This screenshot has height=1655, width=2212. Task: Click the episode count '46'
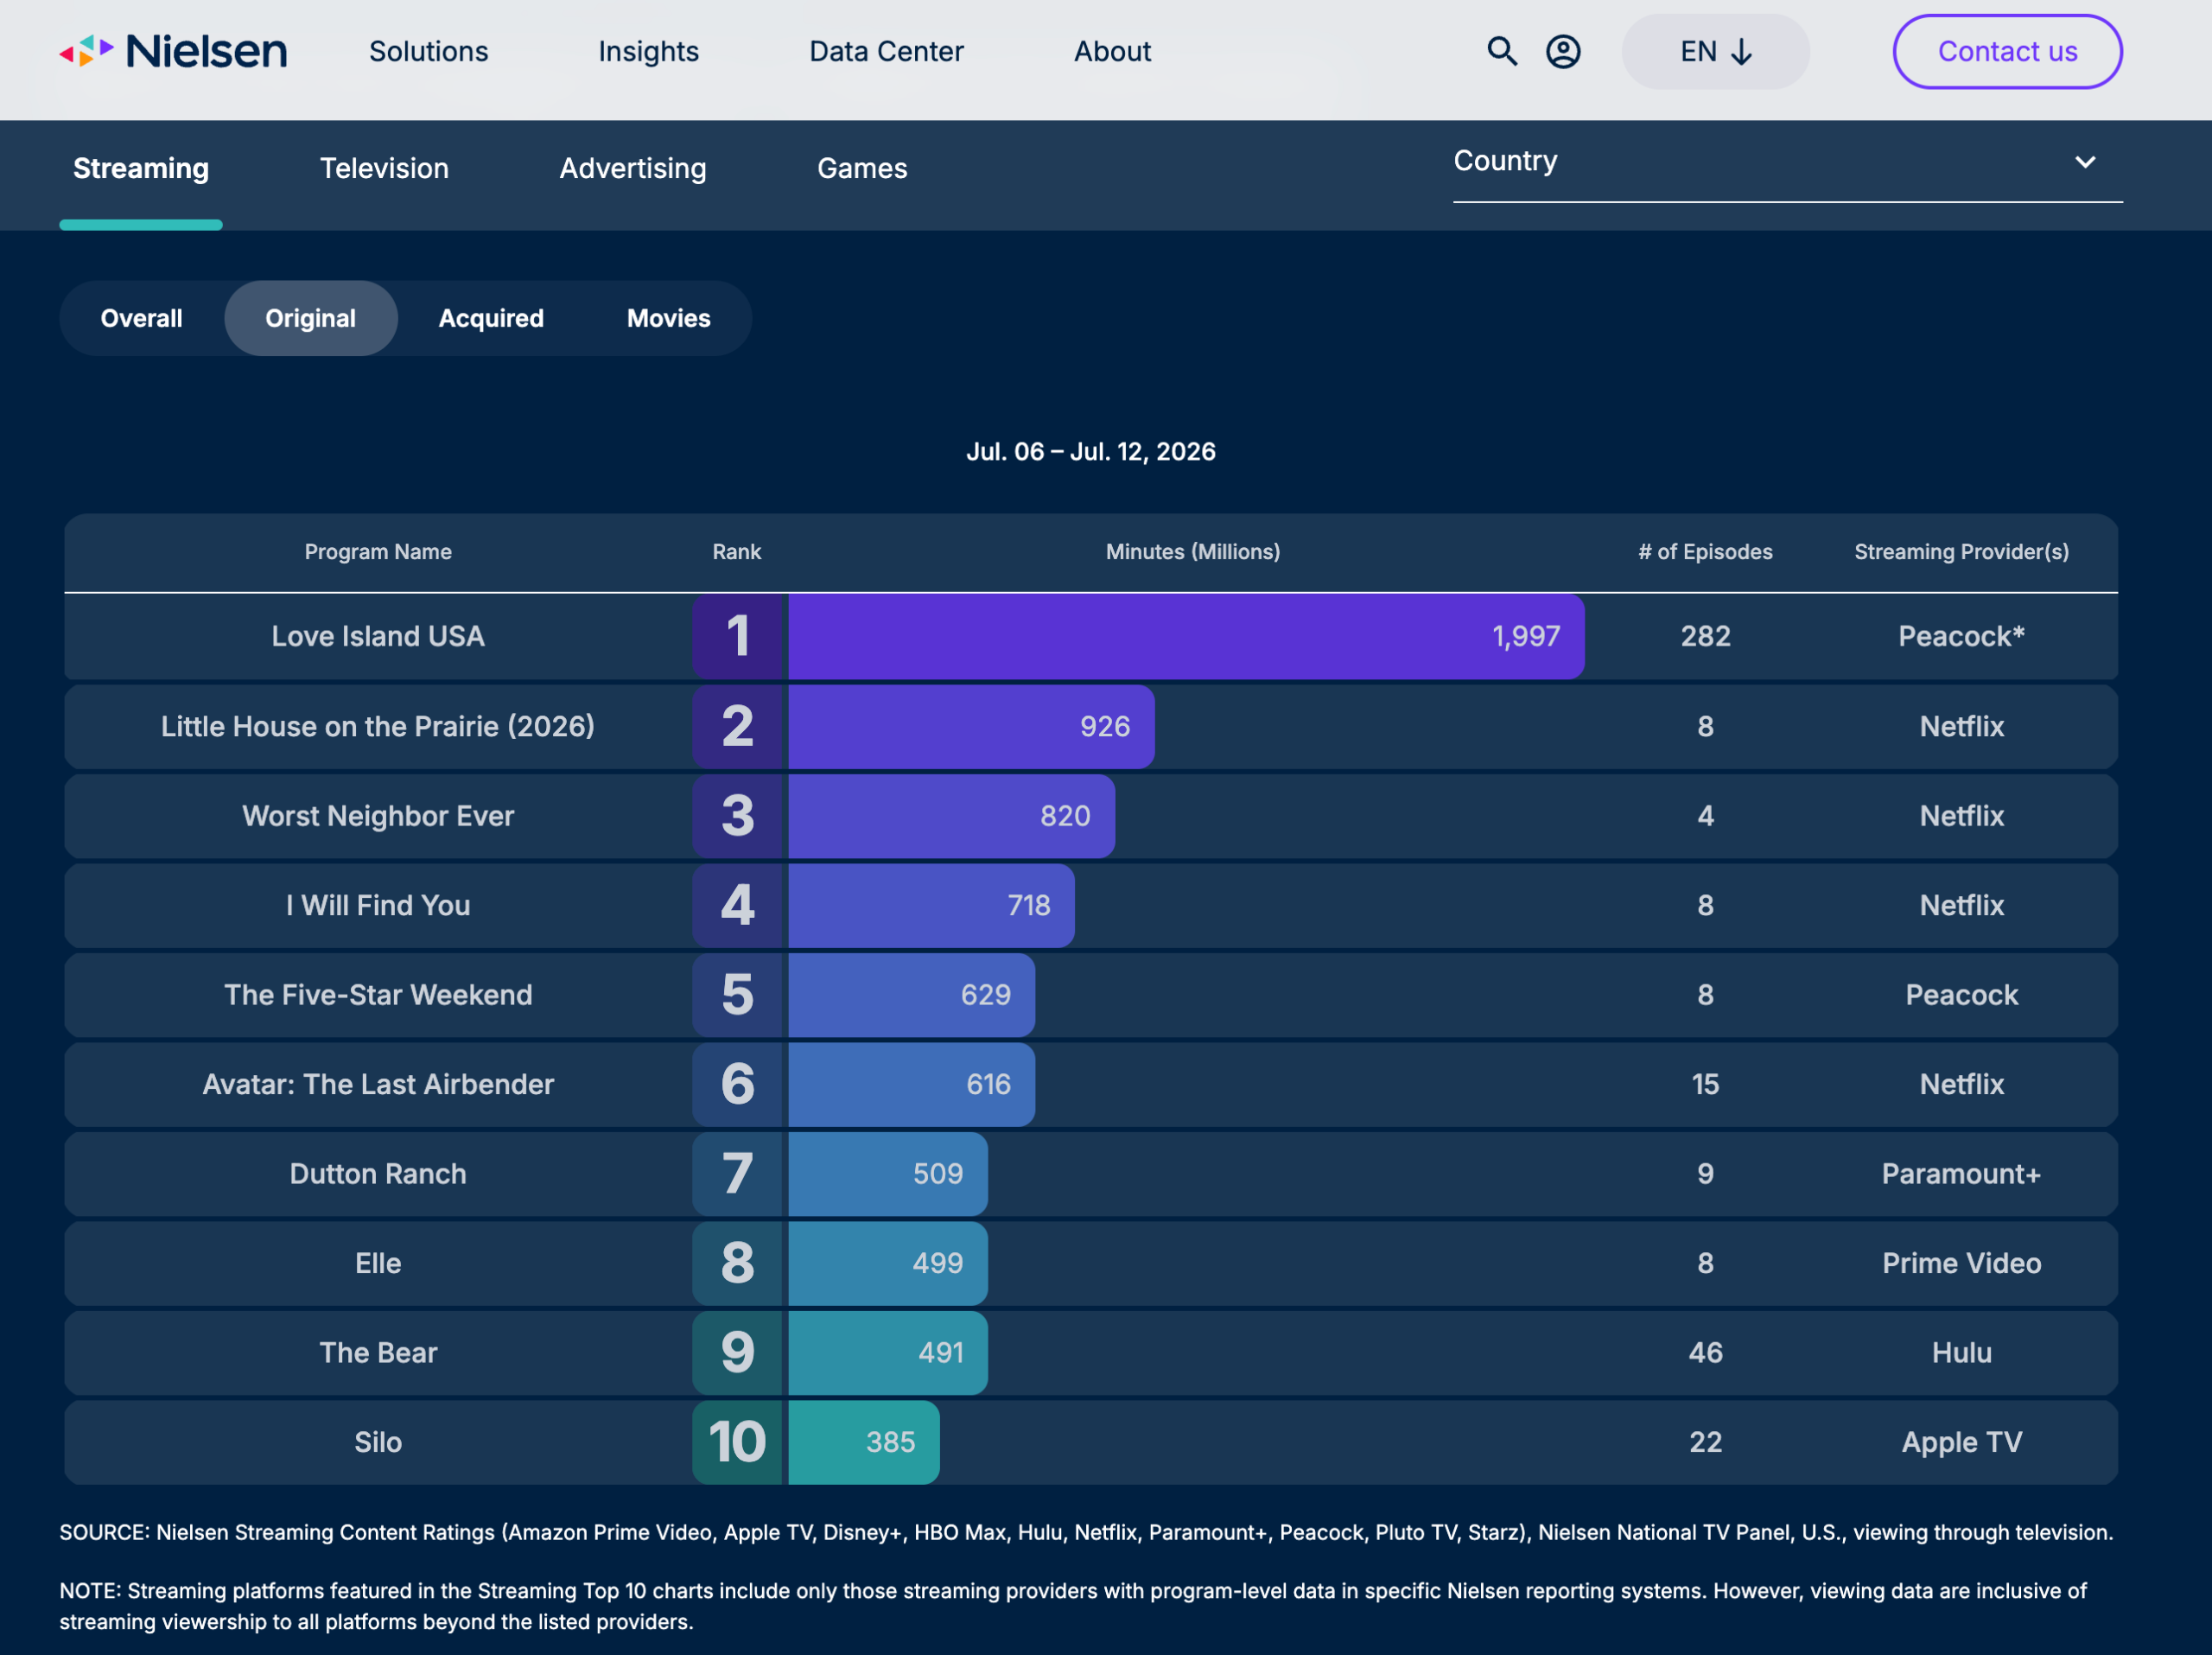pyautogui.click(x=1705, y=1353)
